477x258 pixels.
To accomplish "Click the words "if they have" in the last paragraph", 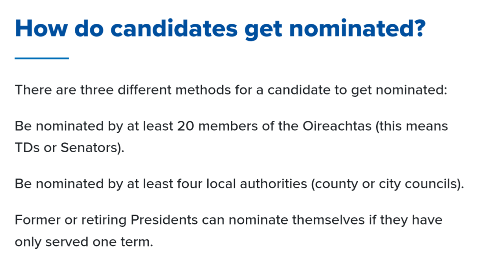I will 406,220.
